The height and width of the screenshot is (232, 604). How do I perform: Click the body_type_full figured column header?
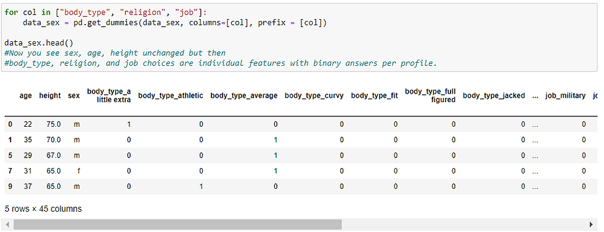point(430,95)
